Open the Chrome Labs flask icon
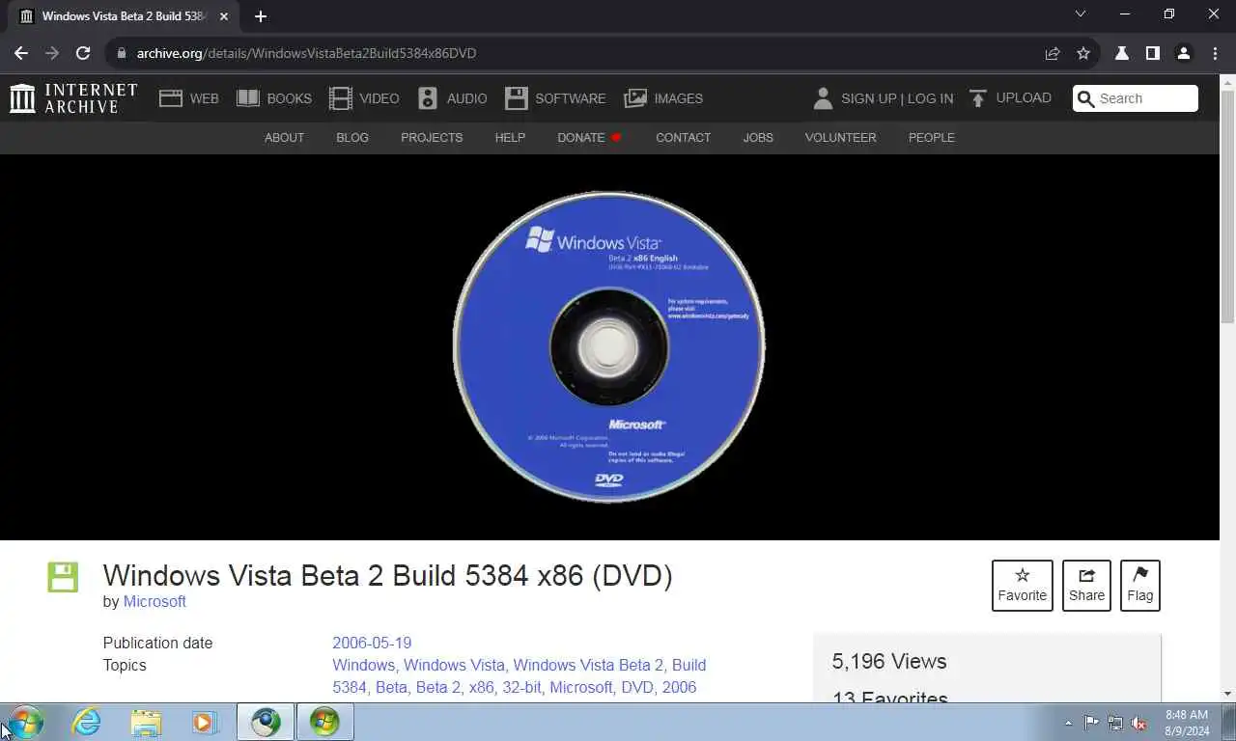 [x=1122, y=53]
